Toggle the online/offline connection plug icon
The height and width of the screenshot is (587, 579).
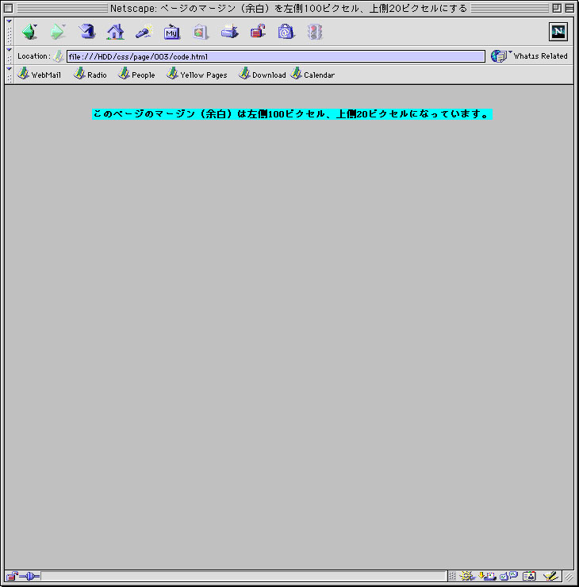[x=29, y=576]
